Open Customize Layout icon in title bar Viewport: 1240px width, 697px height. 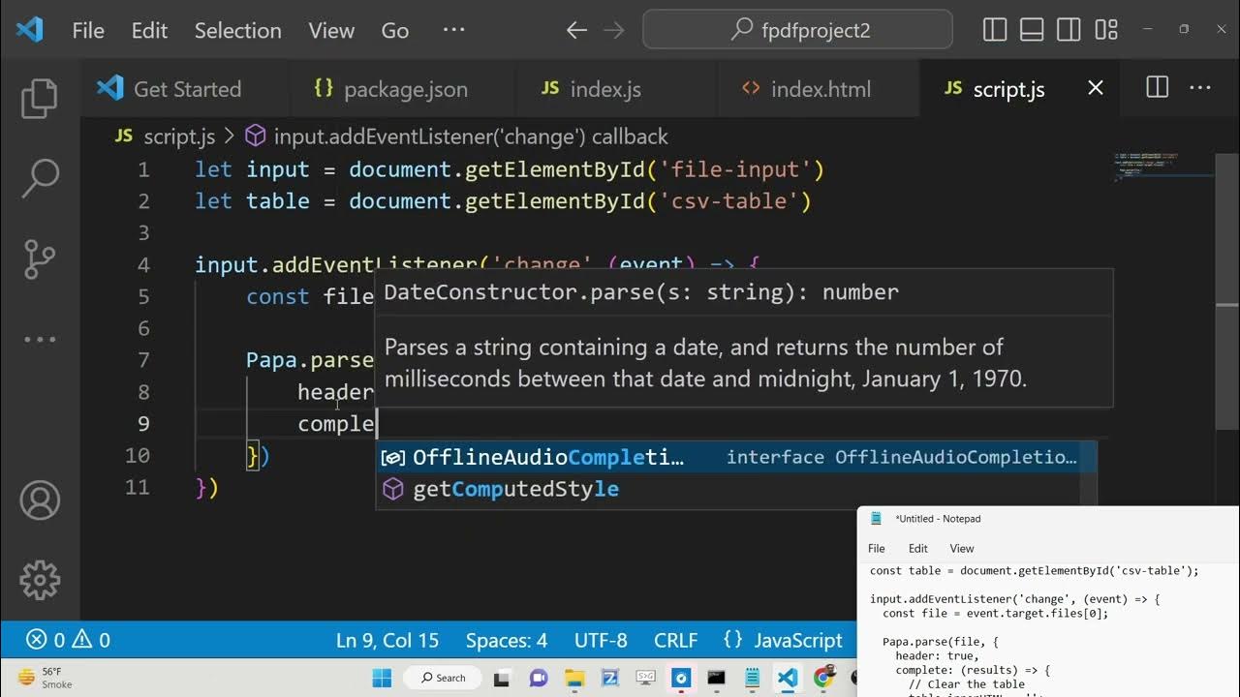point(1106,30)
